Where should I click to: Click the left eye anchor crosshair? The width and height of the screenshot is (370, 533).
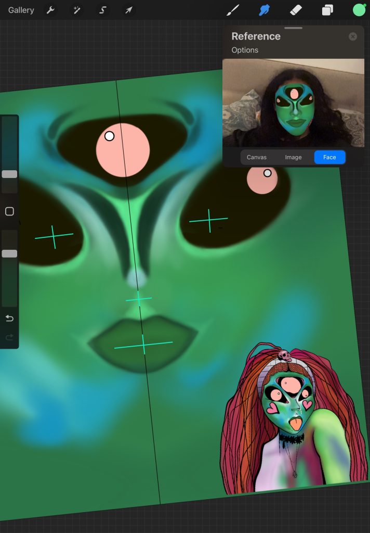(x=54, y=237)
